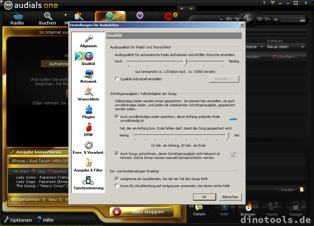The height and width of the screenshot is (226, 314).
Task: Click the WMP export icon
Action: click(224, 207)
